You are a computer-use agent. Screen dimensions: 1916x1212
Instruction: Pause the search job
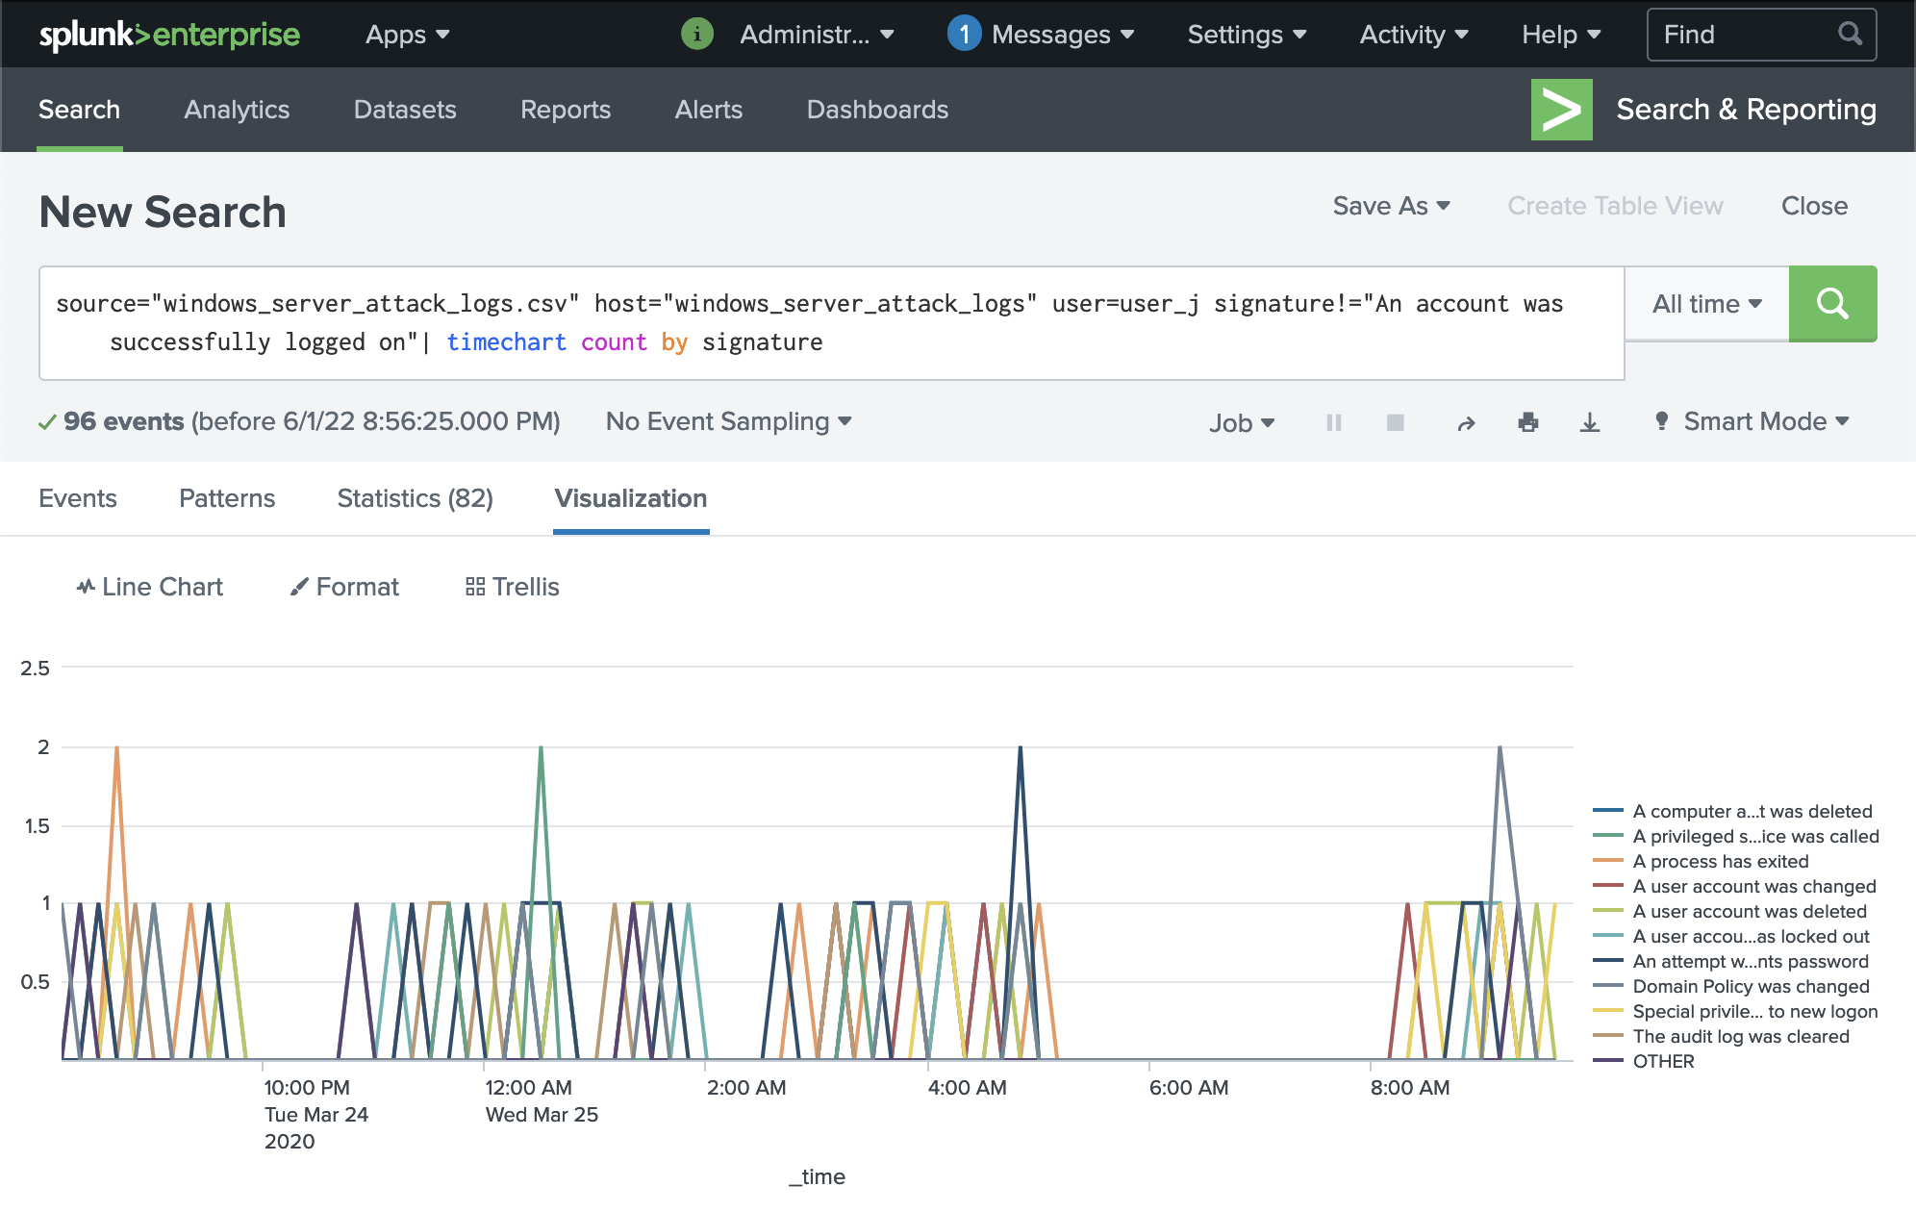coord(1333,422)
